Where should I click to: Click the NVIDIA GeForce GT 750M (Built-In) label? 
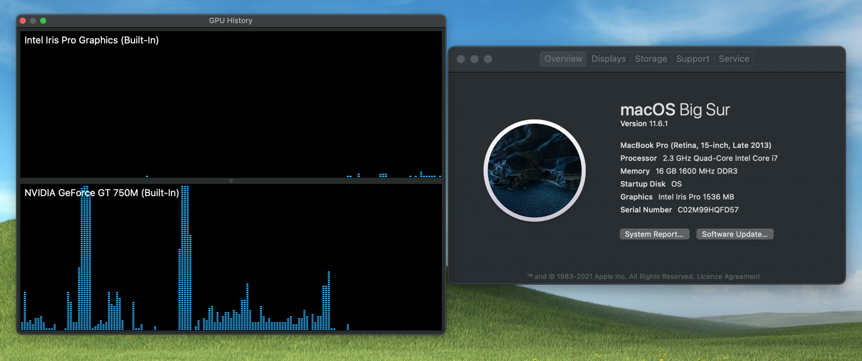point(102,193)
